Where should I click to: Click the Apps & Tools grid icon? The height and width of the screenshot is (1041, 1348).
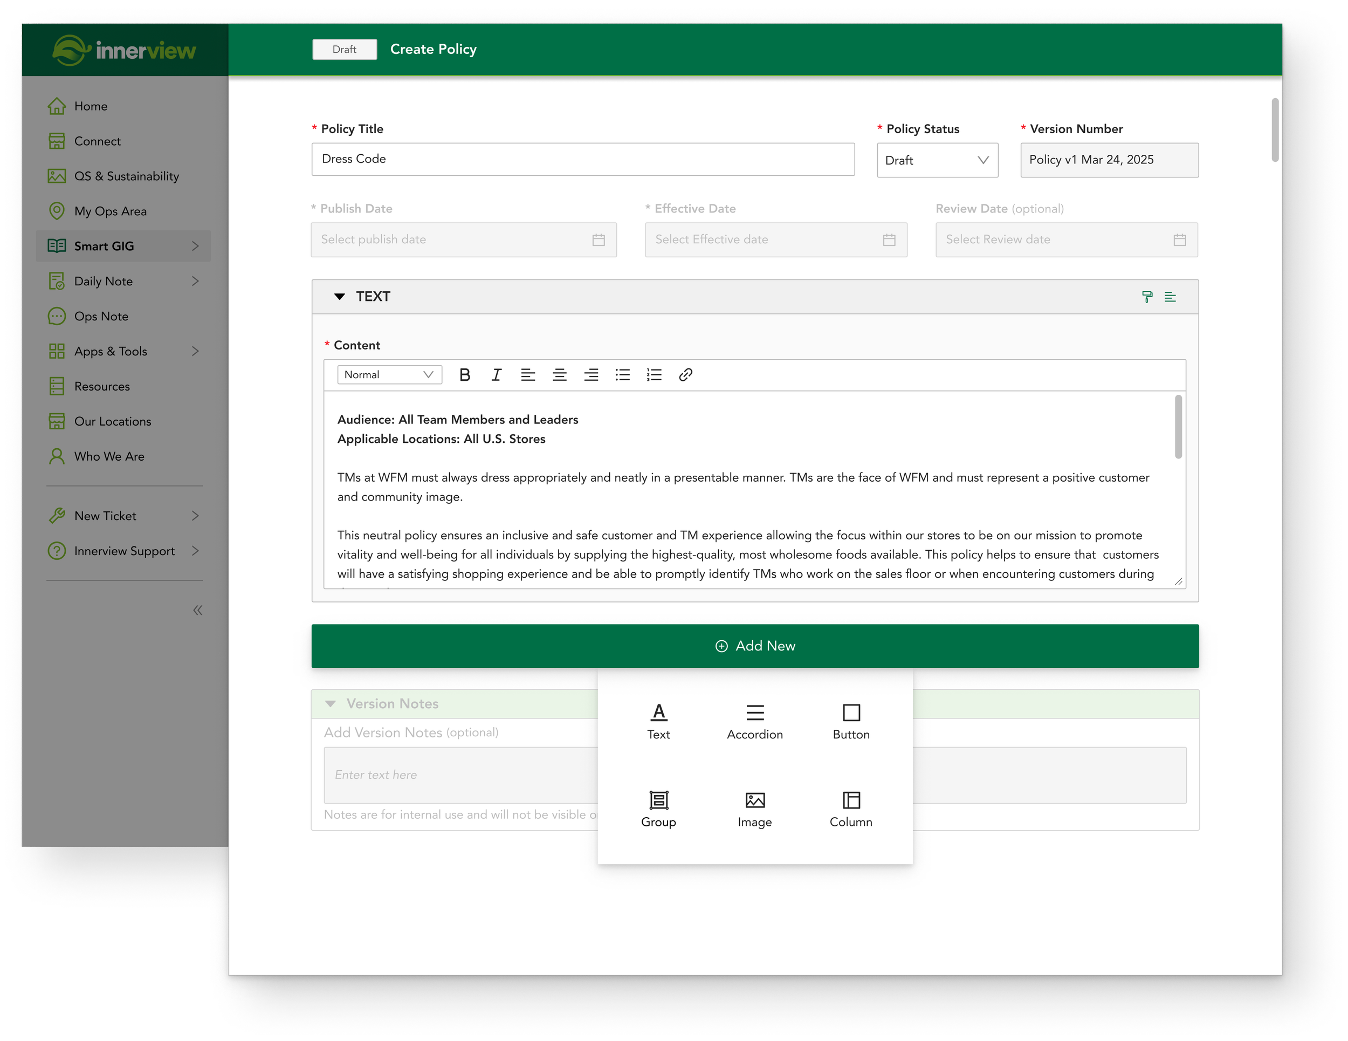click(x=57, y=351)
